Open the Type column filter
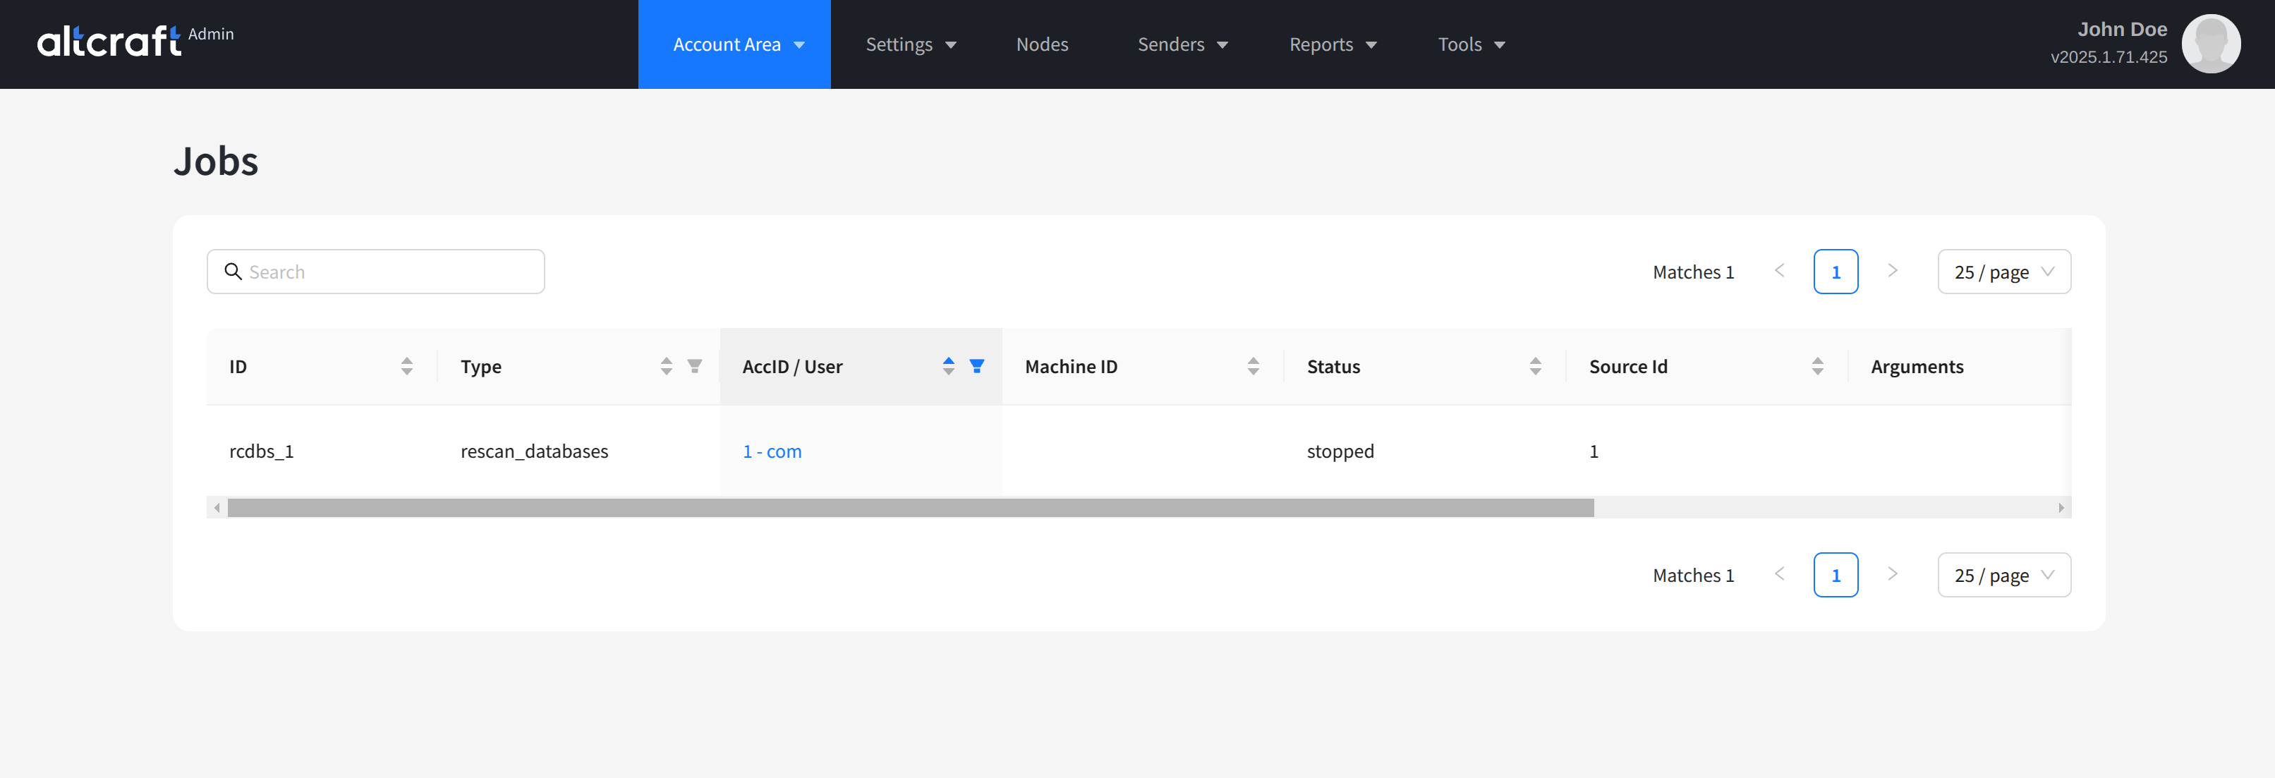The image size is (2275, 778). click(x=695, y=365)
